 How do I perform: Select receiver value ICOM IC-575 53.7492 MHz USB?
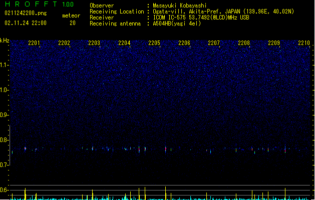(201, 17)
